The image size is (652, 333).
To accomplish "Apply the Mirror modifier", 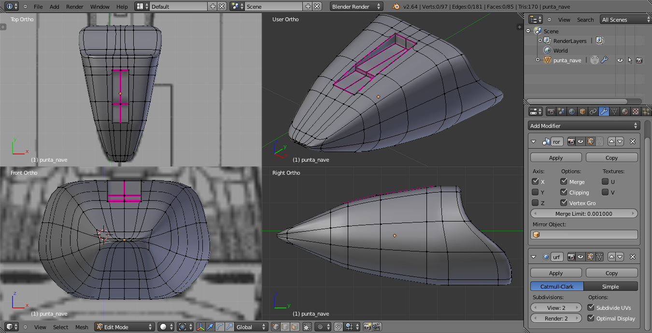I will (556, 158).
